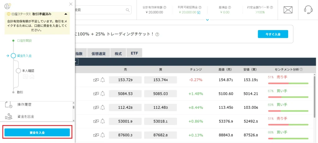Click the 67% 買い手 sentiment bar
This screenshot has height=143, width=318.
[288, 97]
